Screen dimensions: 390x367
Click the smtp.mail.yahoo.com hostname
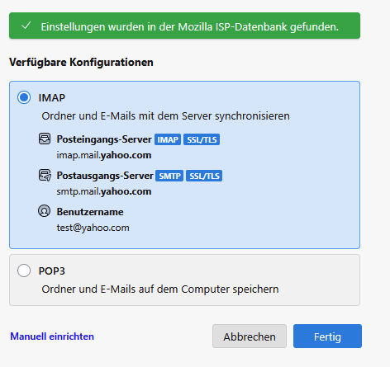click(x=104, y=191)
